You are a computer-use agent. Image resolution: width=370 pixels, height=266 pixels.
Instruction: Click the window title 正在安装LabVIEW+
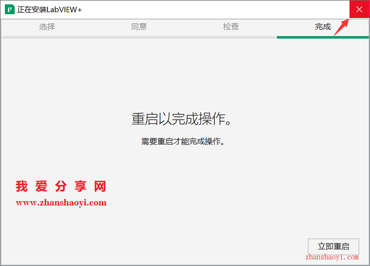(50, 10)
